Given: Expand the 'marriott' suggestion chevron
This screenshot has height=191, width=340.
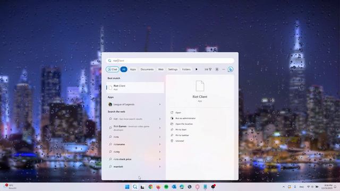Looking at the screenshot, I should 160,167.
